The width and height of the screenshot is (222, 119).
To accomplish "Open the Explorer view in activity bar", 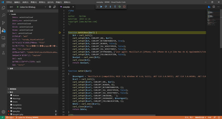I will pyautogui.click(x=3, y=8).
